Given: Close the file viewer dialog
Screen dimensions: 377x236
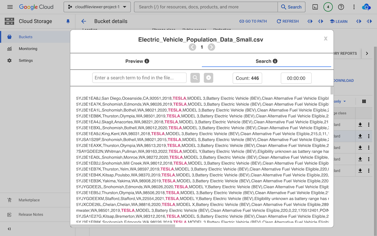Looking at the screenshot, I should click(325, 38).
